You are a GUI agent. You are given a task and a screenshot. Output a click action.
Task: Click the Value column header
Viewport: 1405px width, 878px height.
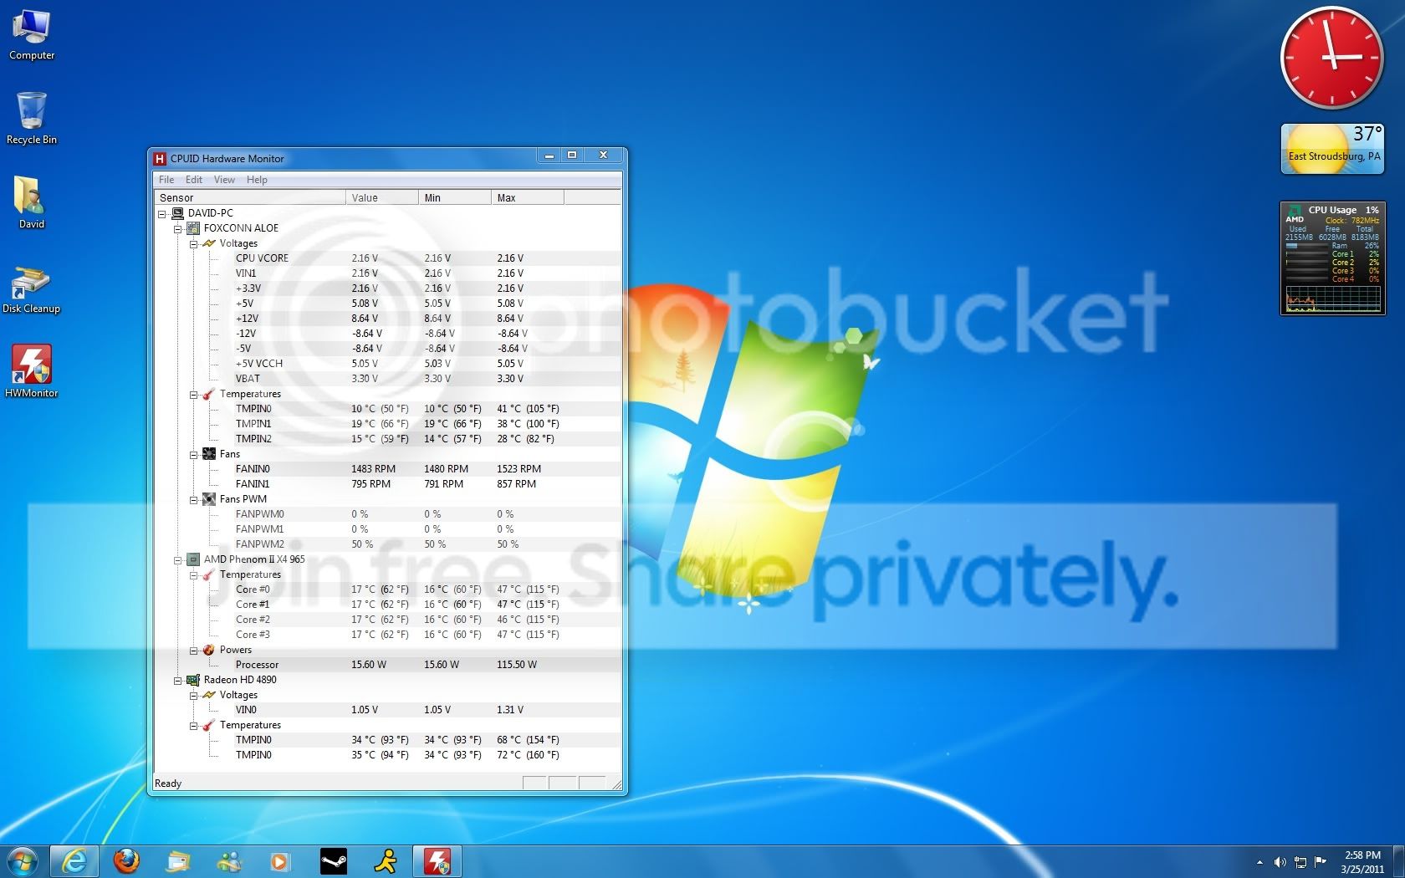pyautogui.click(x=382, y=197)
